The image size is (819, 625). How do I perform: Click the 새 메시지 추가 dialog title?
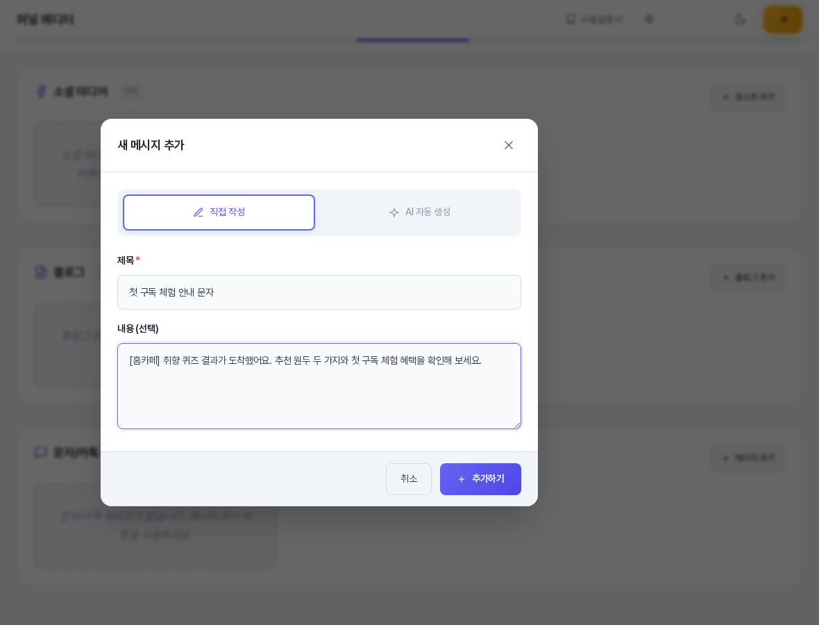coord(151,145)
